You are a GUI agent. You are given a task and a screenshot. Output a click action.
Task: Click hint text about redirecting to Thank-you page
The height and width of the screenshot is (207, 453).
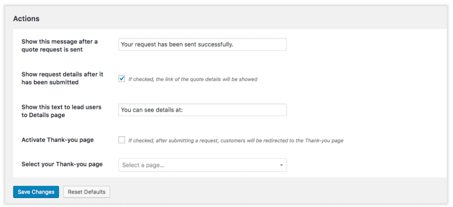[x=236, y=141]
